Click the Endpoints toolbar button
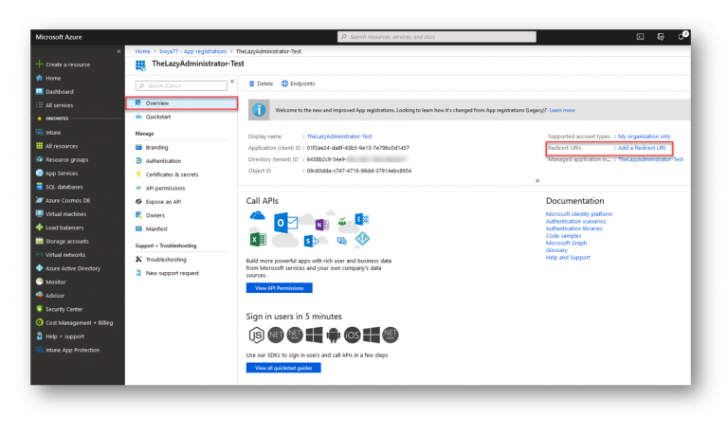 [298, 83]
